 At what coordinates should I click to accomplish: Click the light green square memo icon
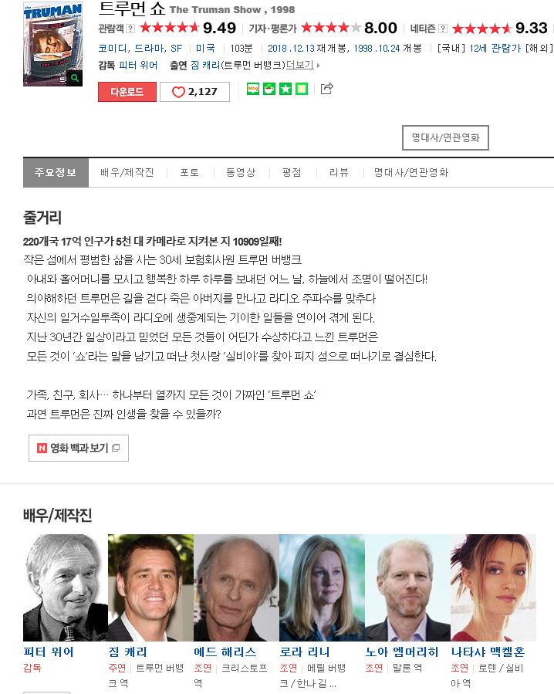coord(302,89)
